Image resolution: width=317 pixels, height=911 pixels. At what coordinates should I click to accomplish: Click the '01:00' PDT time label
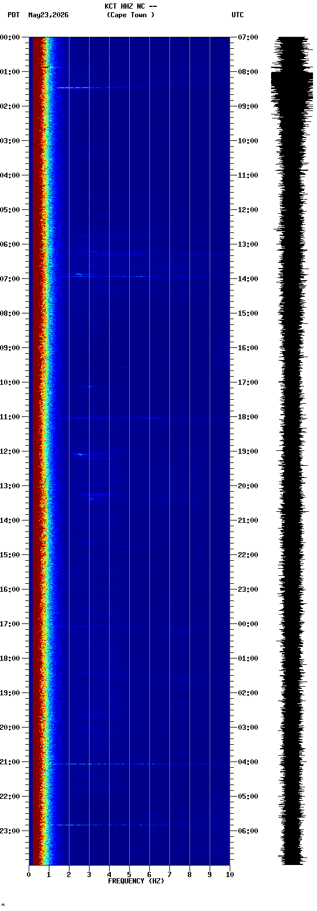coord(10,72)
